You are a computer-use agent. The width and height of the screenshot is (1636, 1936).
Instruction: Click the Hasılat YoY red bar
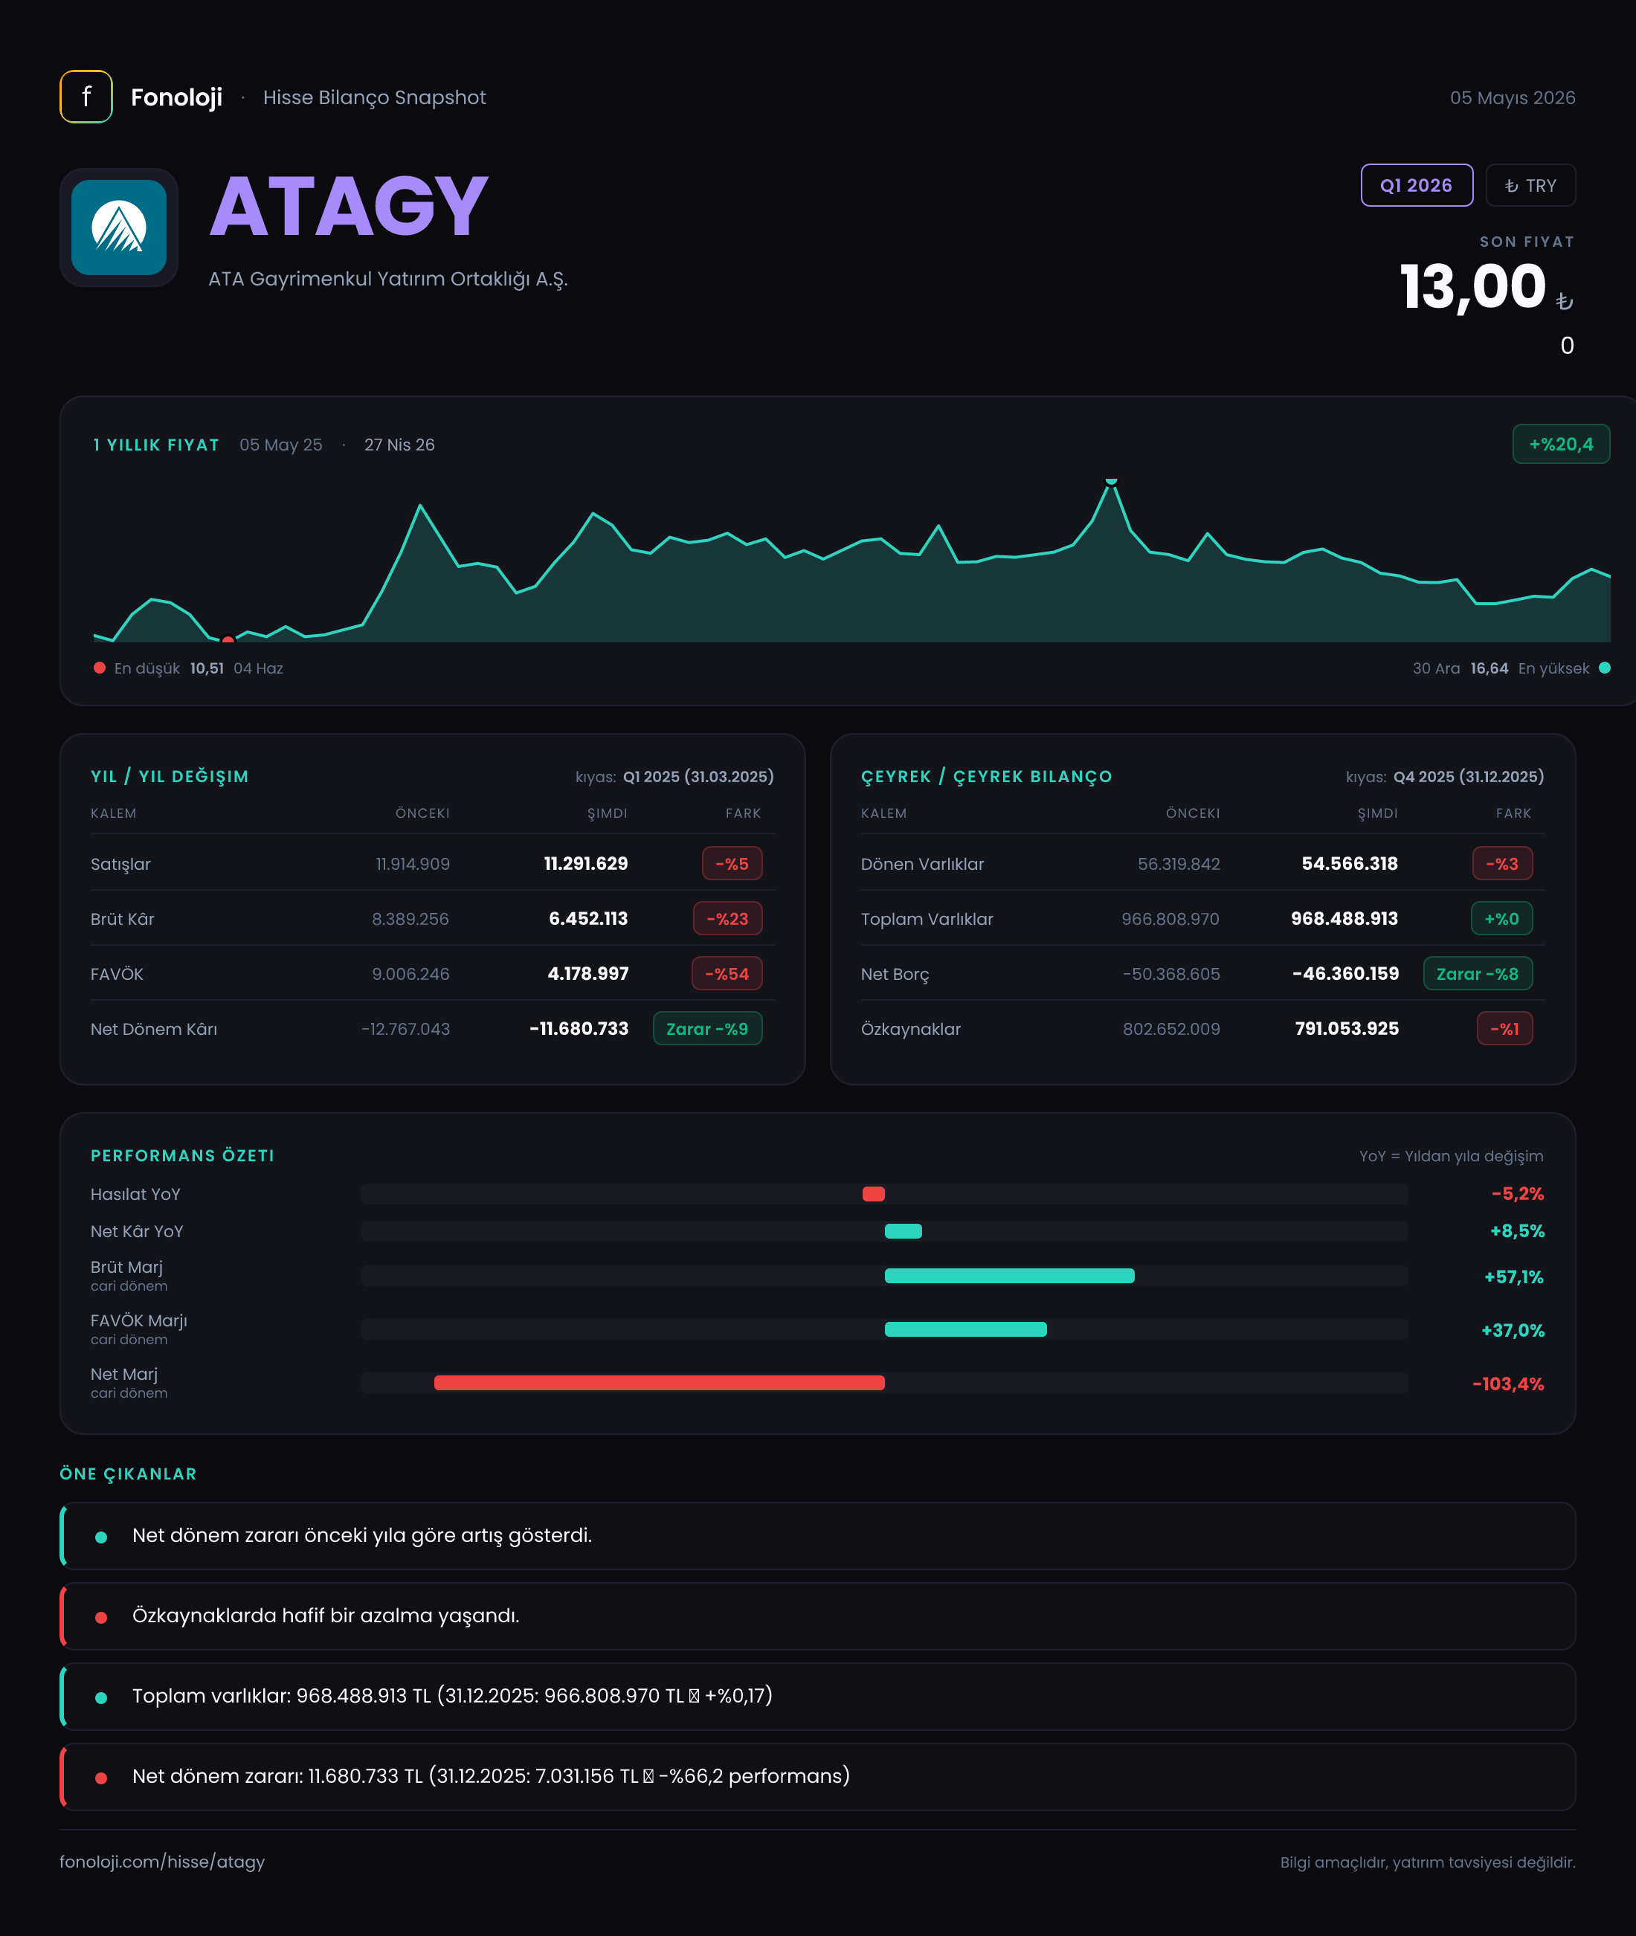874,1193
